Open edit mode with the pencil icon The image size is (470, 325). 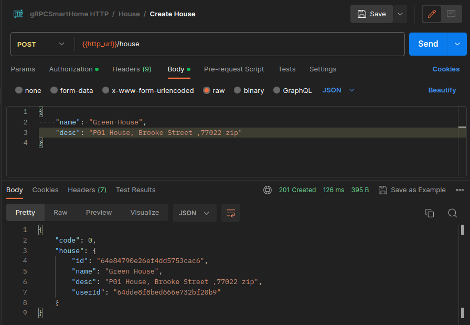click(432, 14)
